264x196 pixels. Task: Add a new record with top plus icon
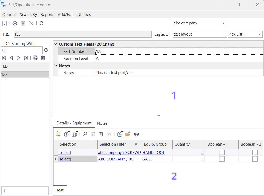click(15, 23)
